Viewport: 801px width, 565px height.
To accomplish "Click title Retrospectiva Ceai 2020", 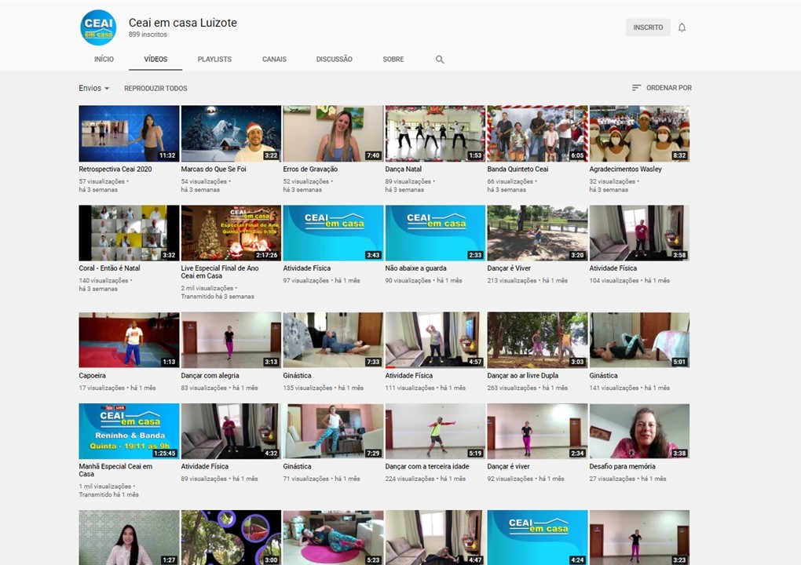I will point(115,169).
